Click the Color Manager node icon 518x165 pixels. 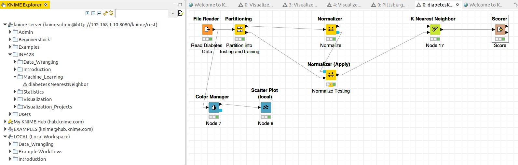point(213,108)
